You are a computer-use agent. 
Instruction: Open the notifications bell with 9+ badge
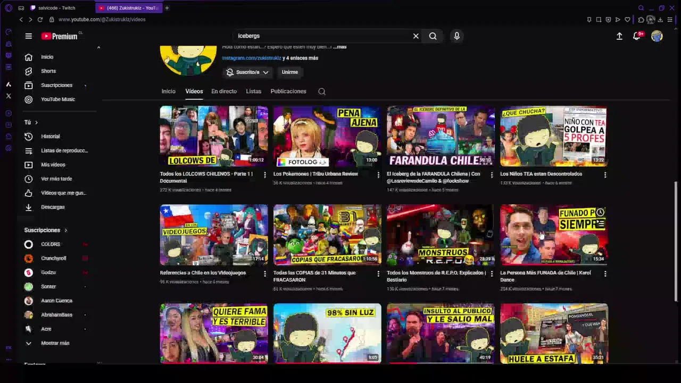637,36
